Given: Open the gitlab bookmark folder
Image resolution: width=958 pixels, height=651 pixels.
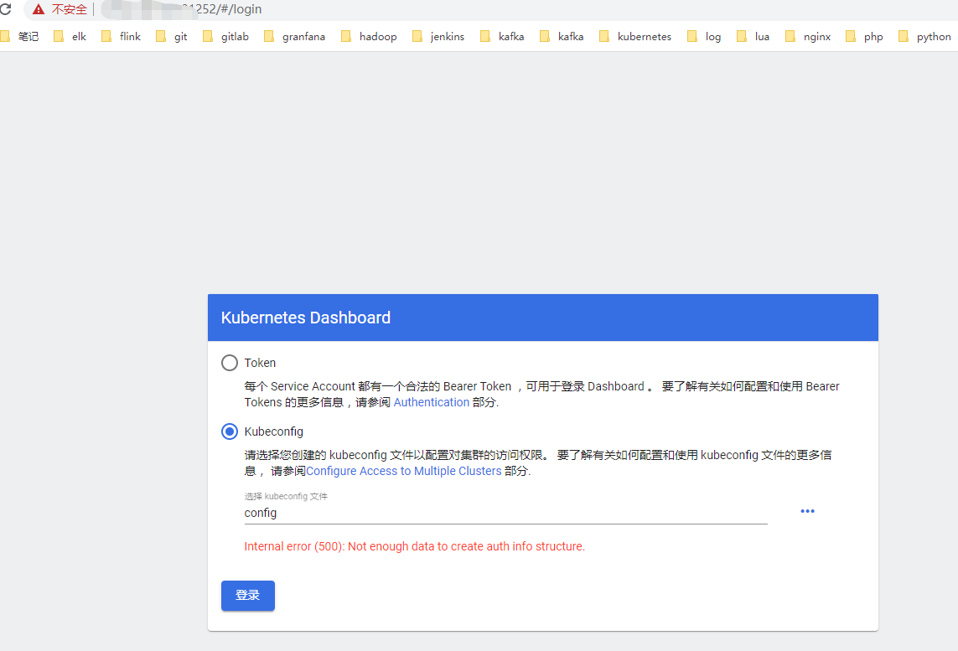Looking at the screenshot, I should pos(225,37).
